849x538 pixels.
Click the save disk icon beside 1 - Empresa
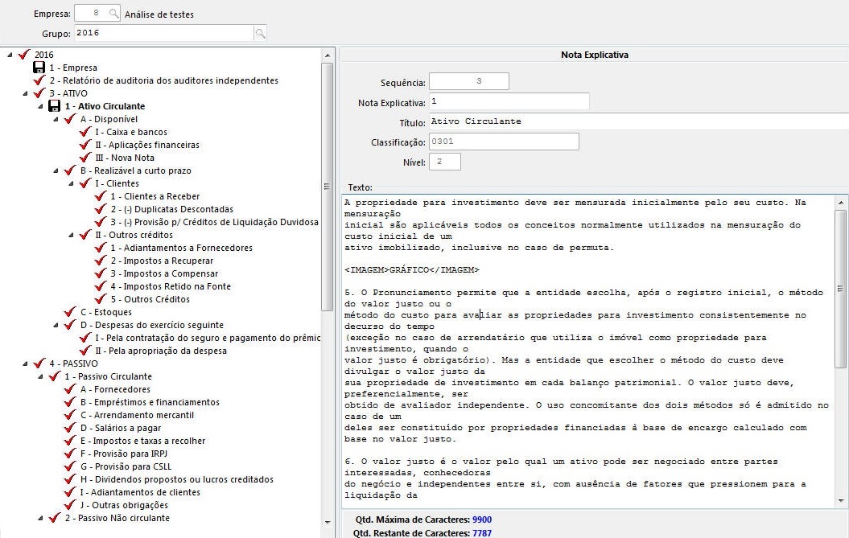point(39,67)
